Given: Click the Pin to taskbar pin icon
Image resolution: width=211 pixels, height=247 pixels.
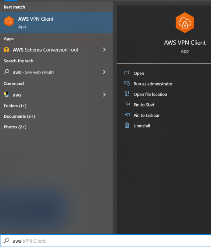Looking at the screenshot, I should point(127,115).
